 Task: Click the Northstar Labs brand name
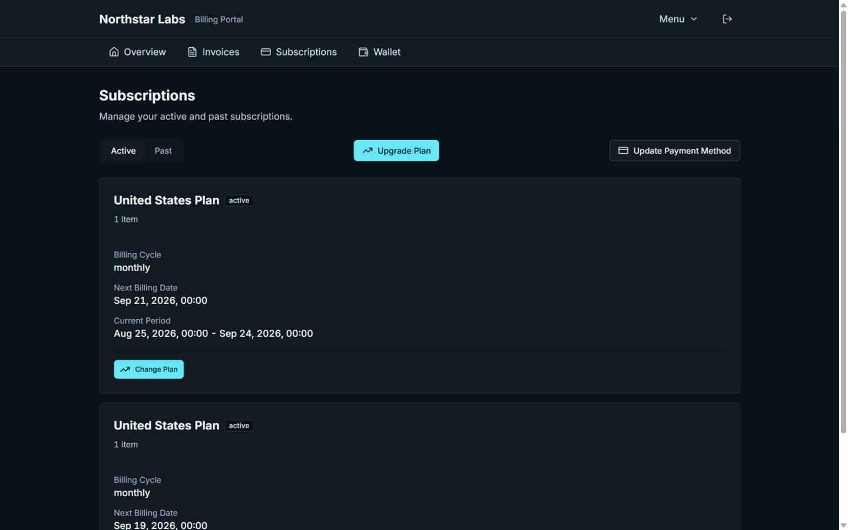[142, 19]
